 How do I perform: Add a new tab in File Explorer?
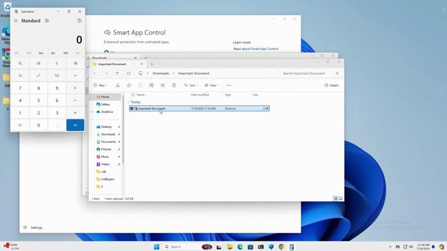[x=152, y=64]
